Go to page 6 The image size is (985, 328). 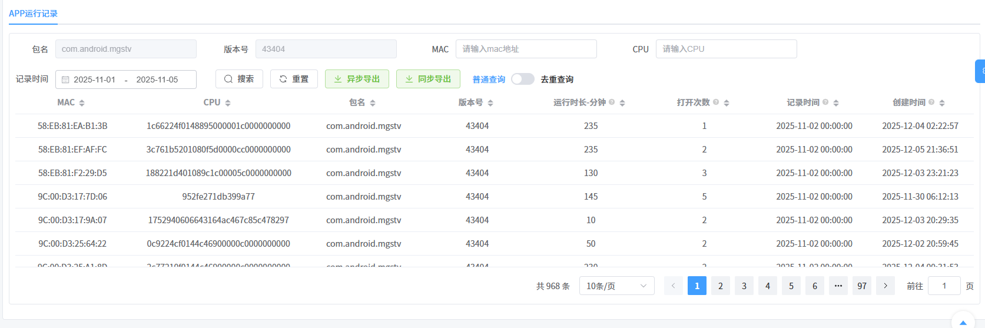(815, 286)
